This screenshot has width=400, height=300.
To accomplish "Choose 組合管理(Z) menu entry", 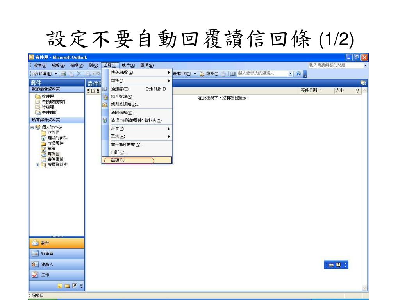I will 137,97.
